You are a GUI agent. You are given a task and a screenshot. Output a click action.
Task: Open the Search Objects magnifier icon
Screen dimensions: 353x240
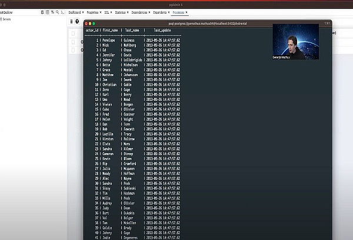point(58,12)
